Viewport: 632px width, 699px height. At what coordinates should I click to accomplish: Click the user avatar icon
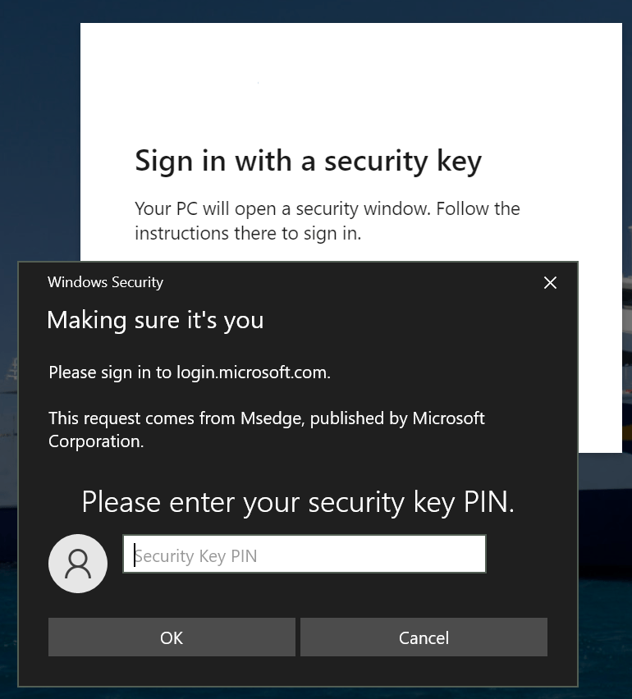click(78, 563)
